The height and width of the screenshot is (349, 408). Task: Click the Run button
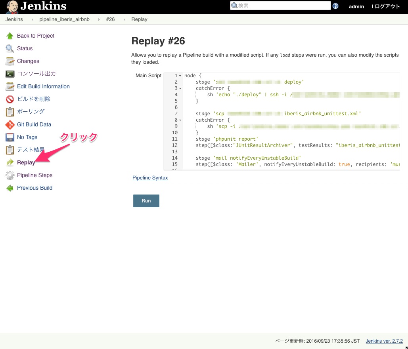coord(146,201)
